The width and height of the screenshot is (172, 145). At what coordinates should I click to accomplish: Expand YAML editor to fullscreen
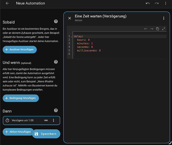coord(163,29)
